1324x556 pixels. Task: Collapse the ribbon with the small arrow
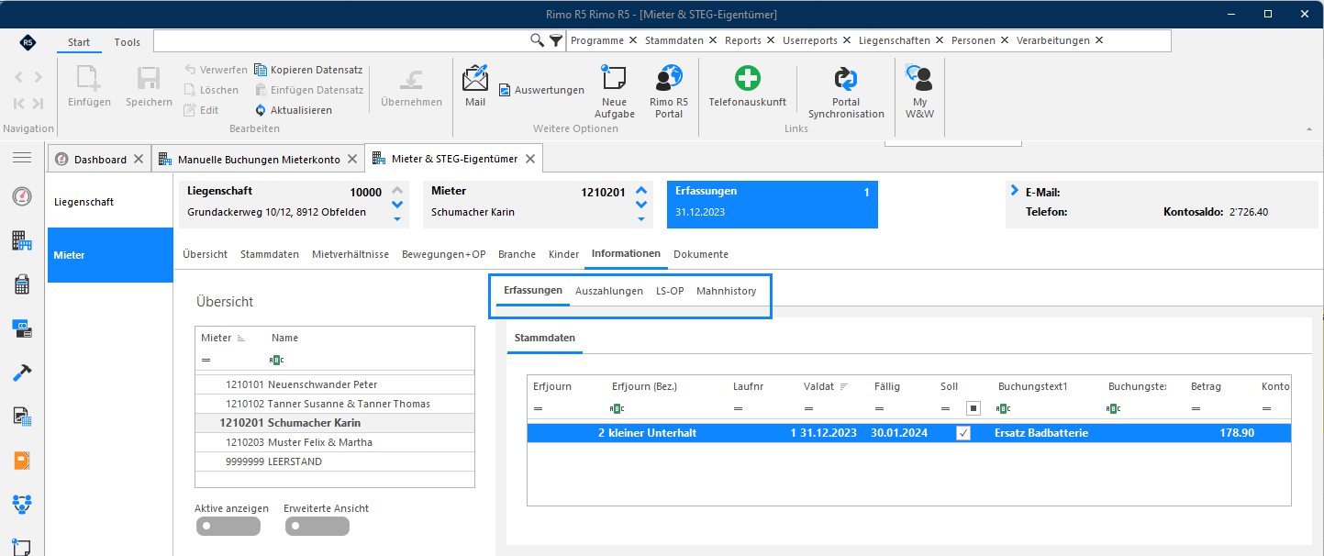pyautogui.click(x=1307, y=130)
